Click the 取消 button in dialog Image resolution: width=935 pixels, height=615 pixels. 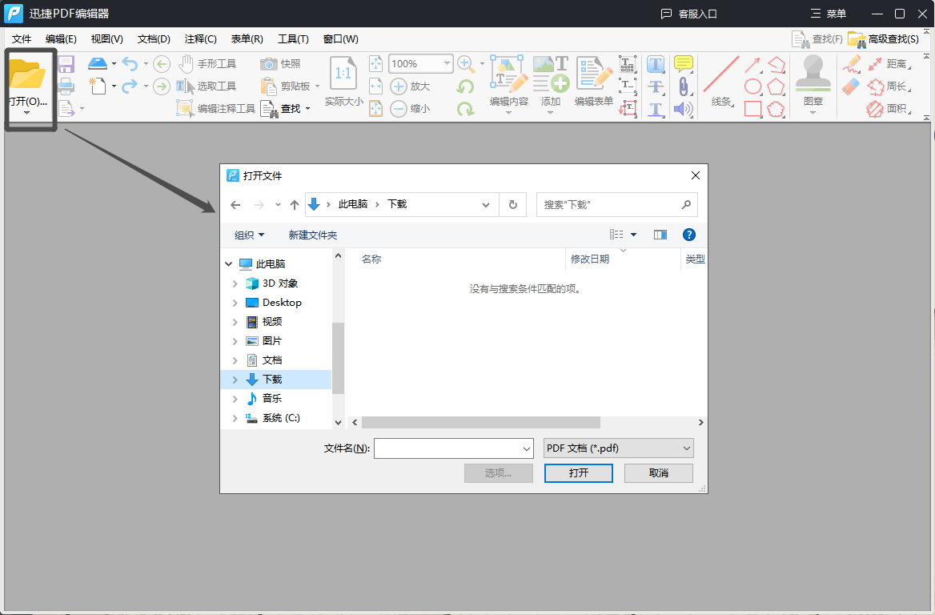658,473
